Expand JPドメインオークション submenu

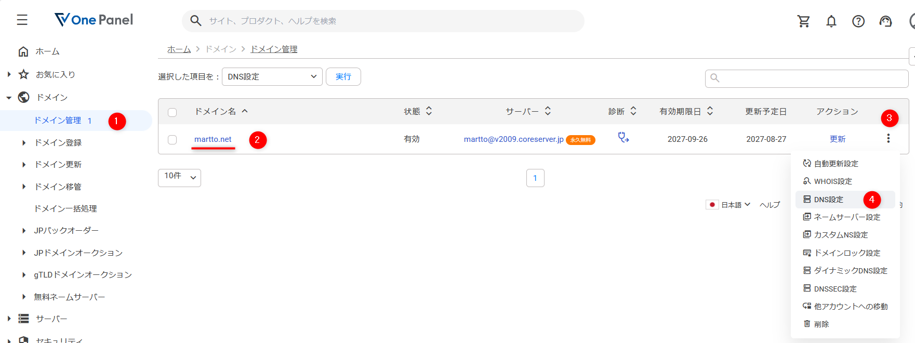coord(24,253)
